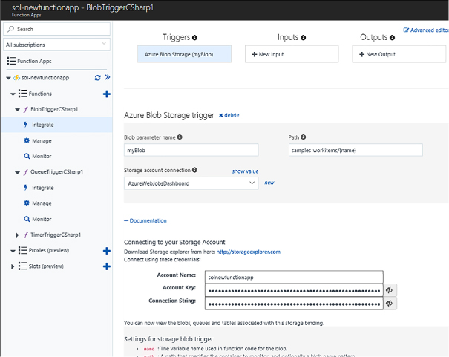The width and height of the screenshot is (449, 357).
Task: Reveal the Connection String value
Action: (x=390, y=304)
